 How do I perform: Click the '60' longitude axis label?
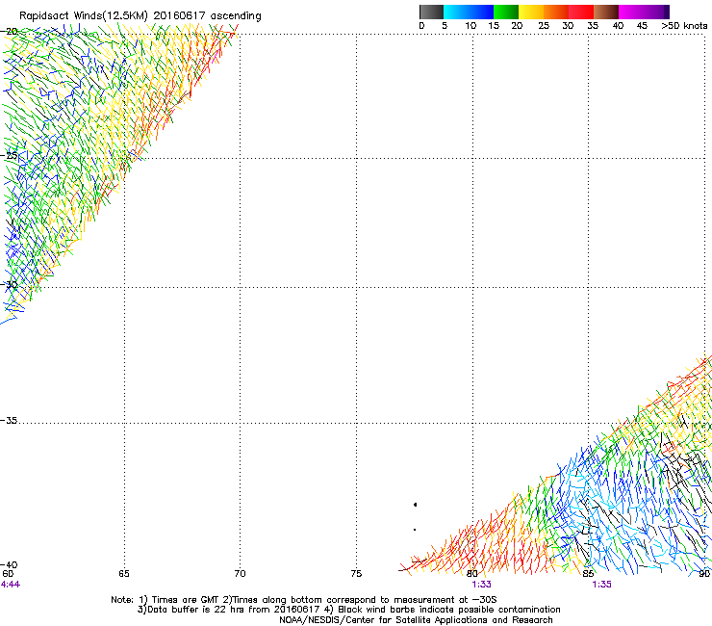tap(8, 573)
